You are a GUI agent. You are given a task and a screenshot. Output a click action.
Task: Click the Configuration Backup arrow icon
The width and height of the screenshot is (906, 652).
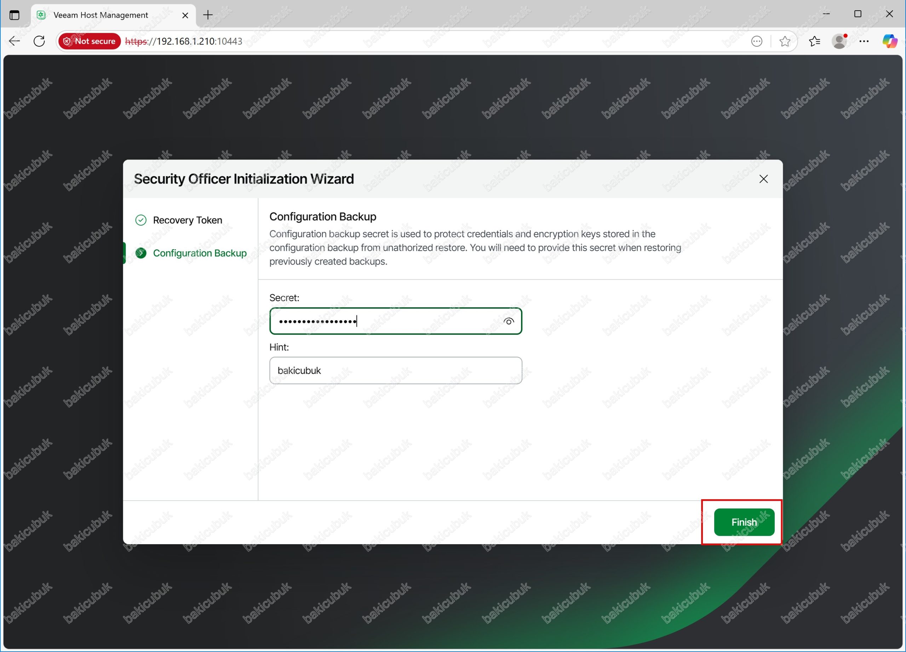[141, 253]
